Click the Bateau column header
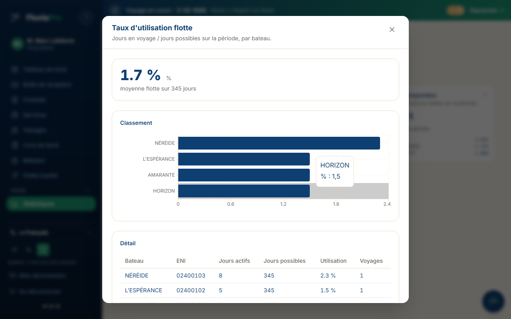This screenshot has width=511, height=319. [x=134, y=261]
